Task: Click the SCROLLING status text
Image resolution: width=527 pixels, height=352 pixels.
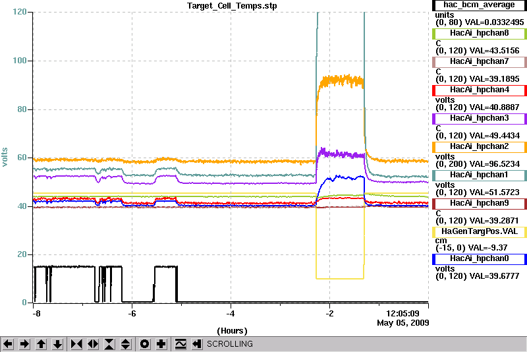Action: pos(229,344)
